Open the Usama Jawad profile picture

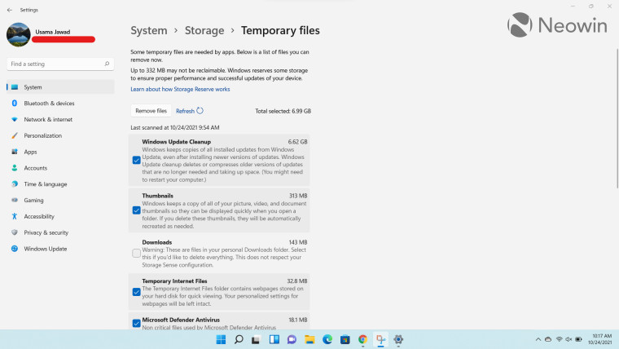[x=19, y=35]
